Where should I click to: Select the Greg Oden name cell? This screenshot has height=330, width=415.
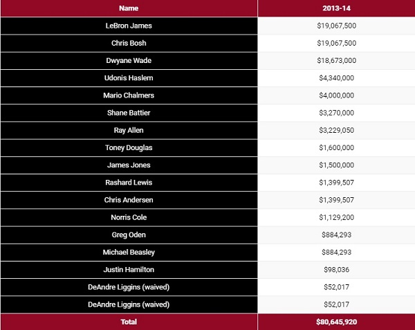[129, 235]
